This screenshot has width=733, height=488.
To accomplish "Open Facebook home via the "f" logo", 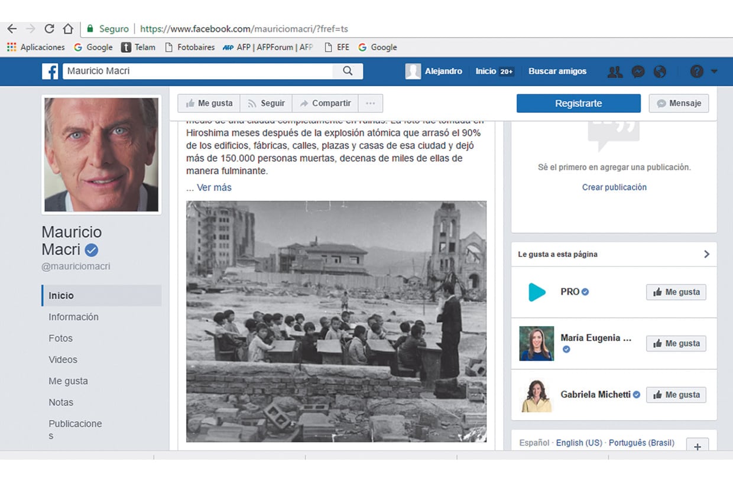I will click(x=50, y=71).
